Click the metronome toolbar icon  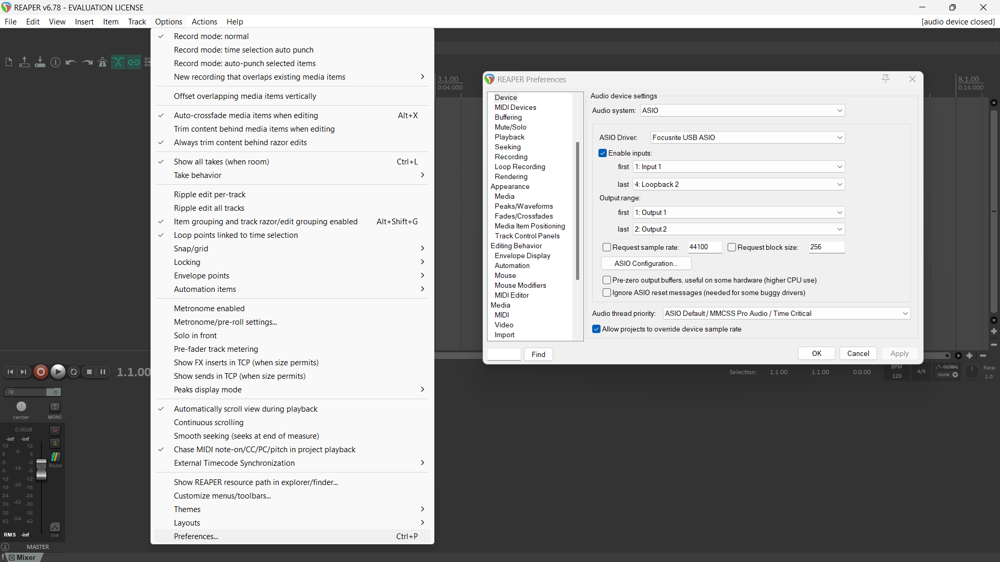(x=103, y=62)
